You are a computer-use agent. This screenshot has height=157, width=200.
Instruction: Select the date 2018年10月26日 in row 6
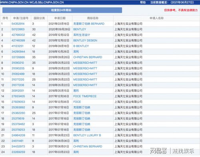pos(59,52)
